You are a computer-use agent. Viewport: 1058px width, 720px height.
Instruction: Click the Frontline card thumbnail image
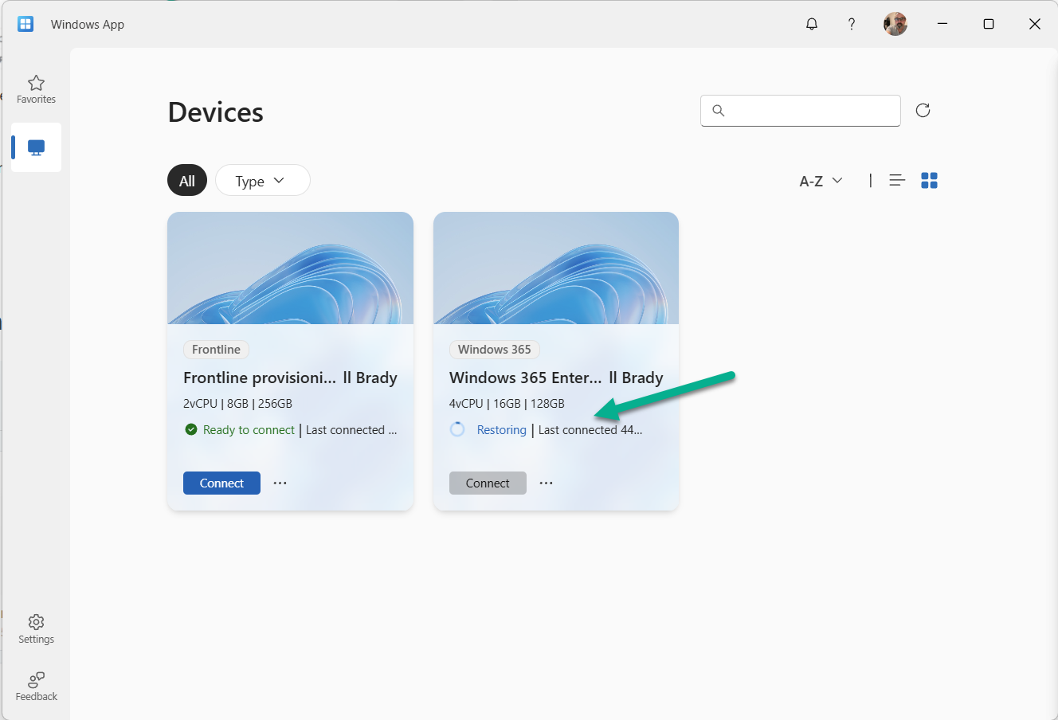tap(290, 268)
